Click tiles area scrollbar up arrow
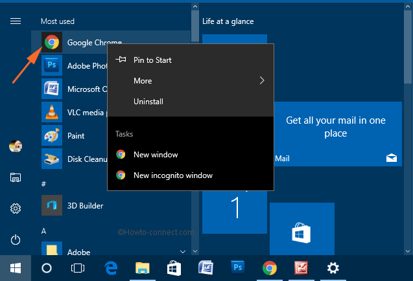The image size is (413, 281). (408, 6)
